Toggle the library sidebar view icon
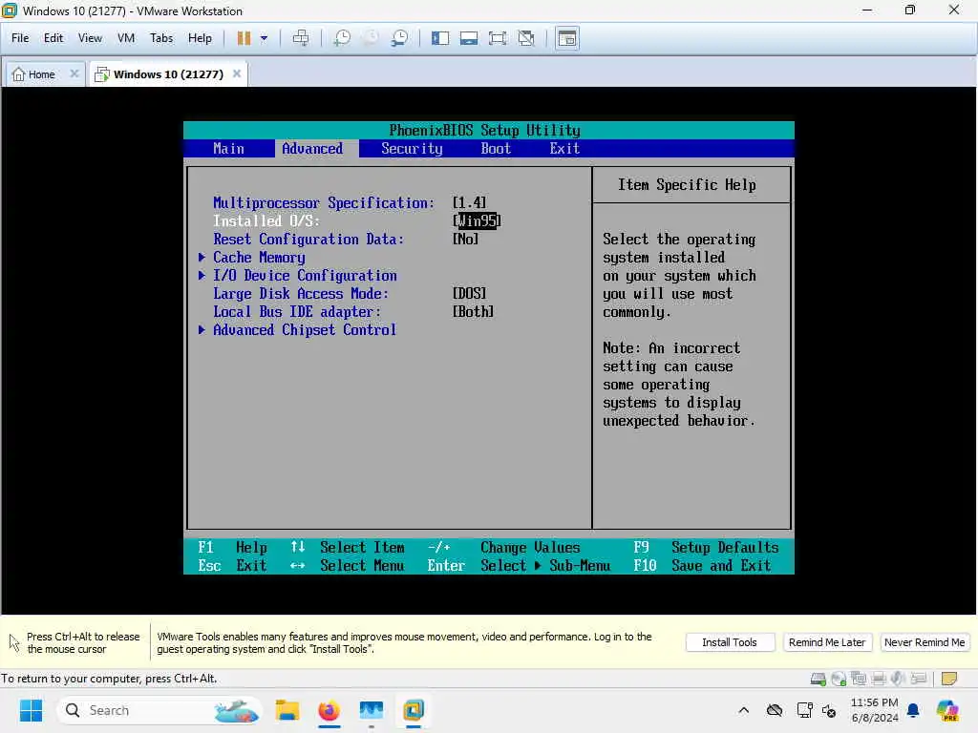 tap(439, 38)
